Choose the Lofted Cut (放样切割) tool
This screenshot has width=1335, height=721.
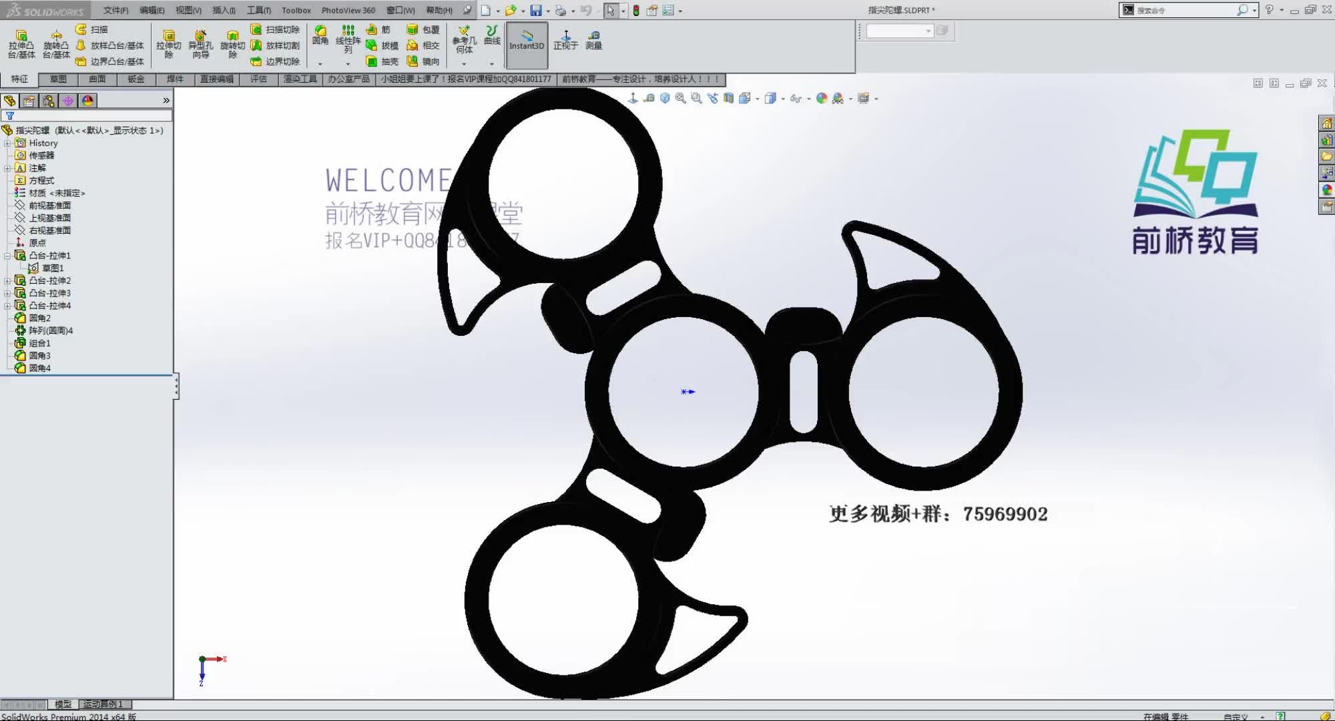tap(275, 45)
